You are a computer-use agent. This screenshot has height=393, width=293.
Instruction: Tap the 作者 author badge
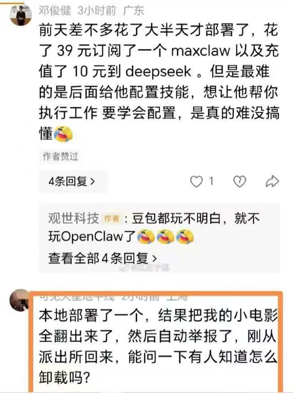point(112,219)
